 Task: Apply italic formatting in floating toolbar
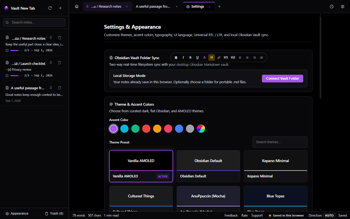[183, 57]
